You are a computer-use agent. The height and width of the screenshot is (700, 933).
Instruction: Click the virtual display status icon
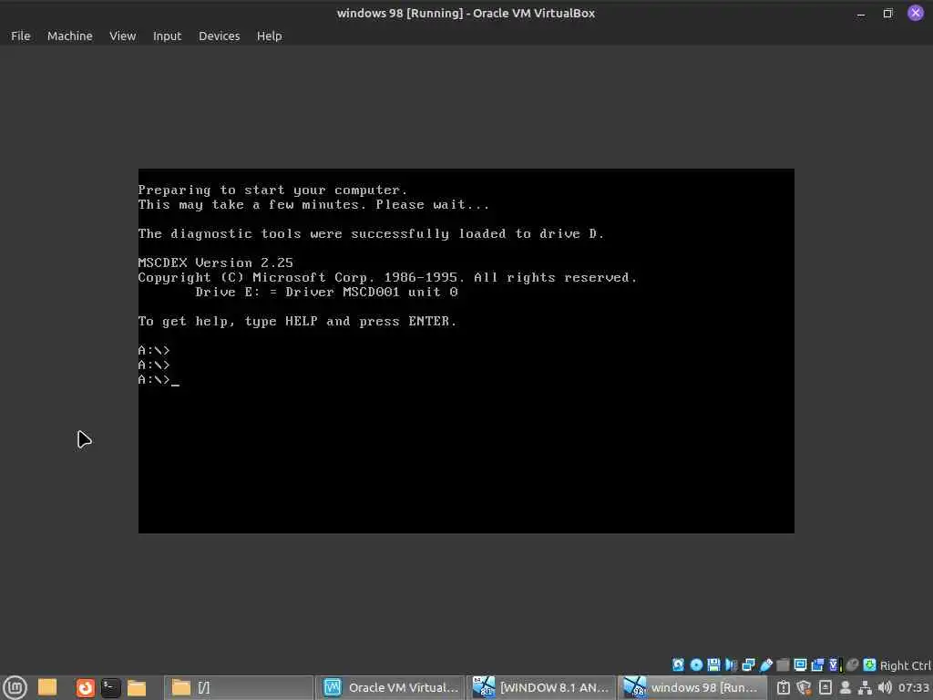[x=800, y=664]
